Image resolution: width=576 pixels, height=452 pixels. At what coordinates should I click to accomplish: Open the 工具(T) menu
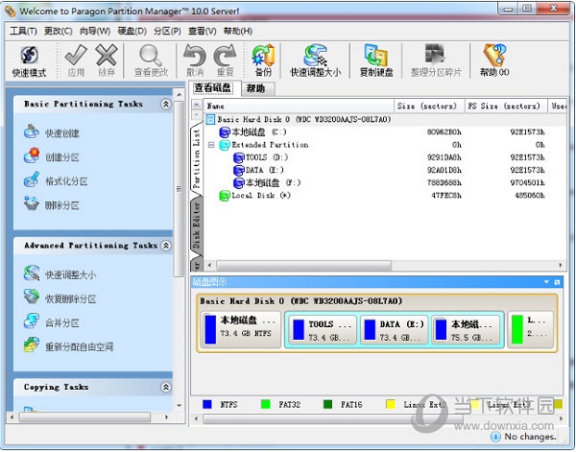pos(23,32)
